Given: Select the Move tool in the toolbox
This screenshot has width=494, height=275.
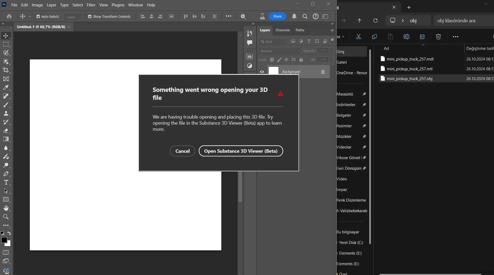Looking at the screenshot, I should pyautogui.click(x=6, y=36).
